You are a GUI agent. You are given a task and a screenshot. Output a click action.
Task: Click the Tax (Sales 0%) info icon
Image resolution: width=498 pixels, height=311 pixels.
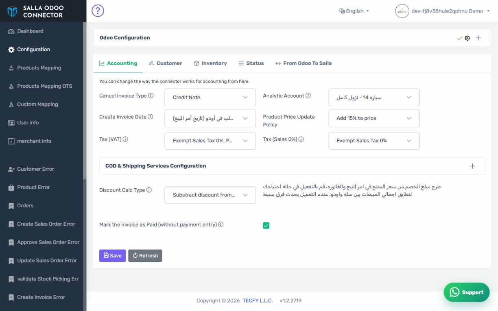pos(301,139)
